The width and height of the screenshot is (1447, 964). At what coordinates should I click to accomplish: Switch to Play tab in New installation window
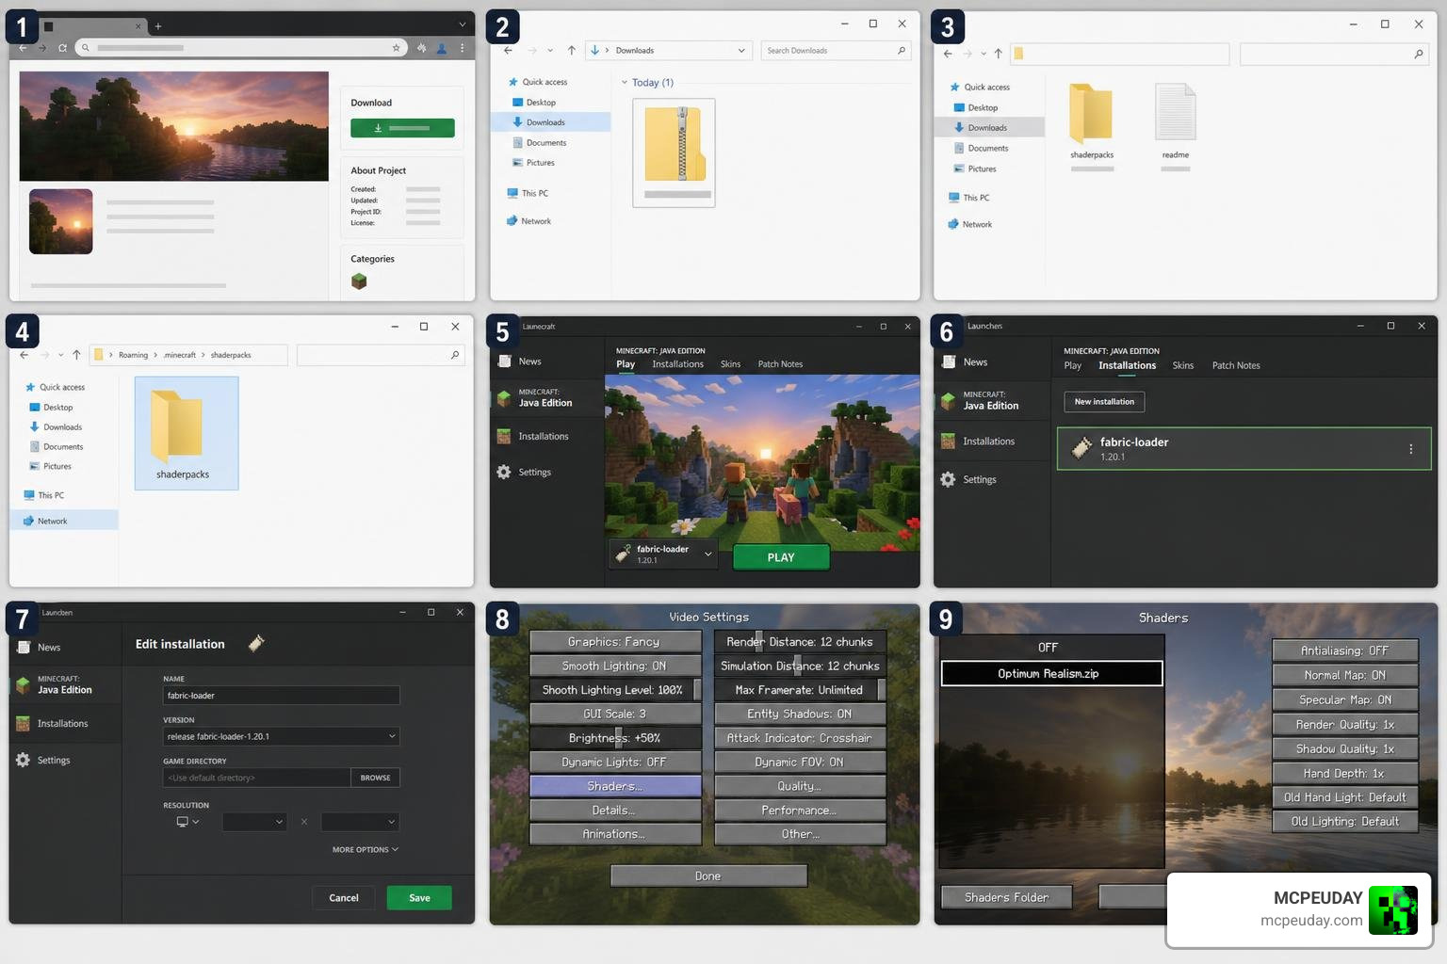(1072, 365)
